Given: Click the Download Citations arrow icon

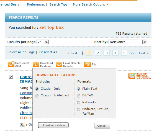Looking at the screenshot, I should click(36, 65).
